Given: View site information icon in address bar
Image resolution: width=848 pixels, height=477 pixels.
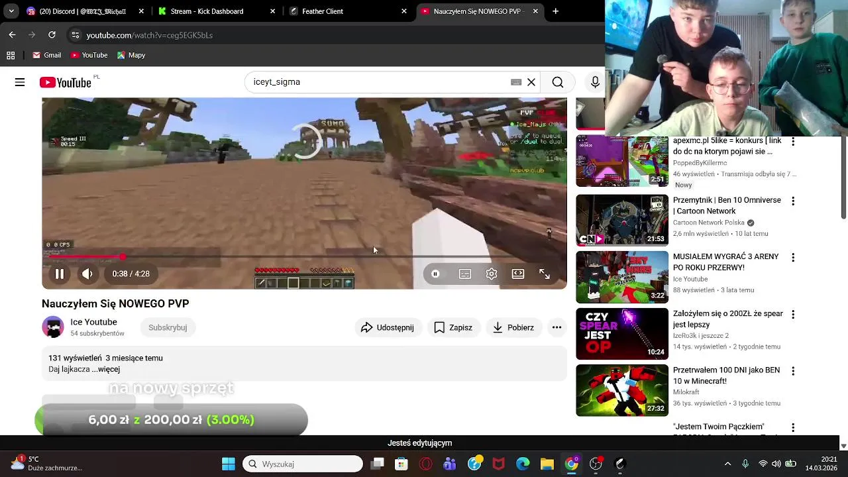Looking at the screenshot, I should pyautogui.click(x=75, y=35).
